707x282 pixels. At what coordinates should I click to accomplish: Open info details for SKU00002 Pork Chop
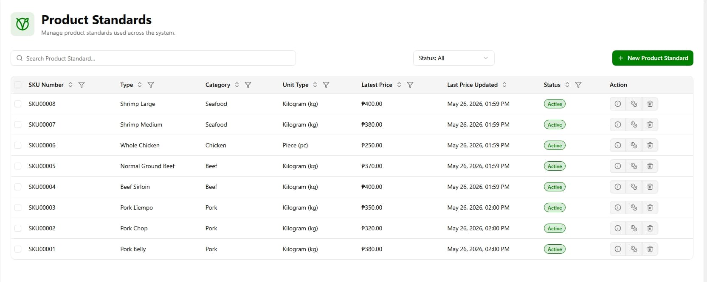[x=618, y=228]
